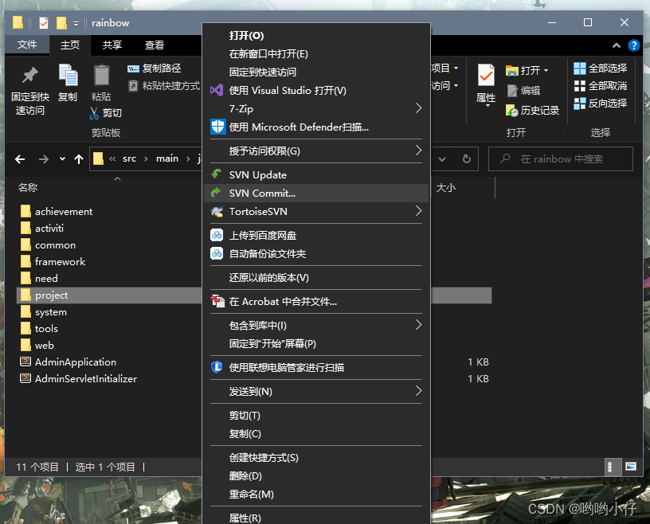
Task: Click the copy path (复制路径) icon
Action: click(133, 68)
